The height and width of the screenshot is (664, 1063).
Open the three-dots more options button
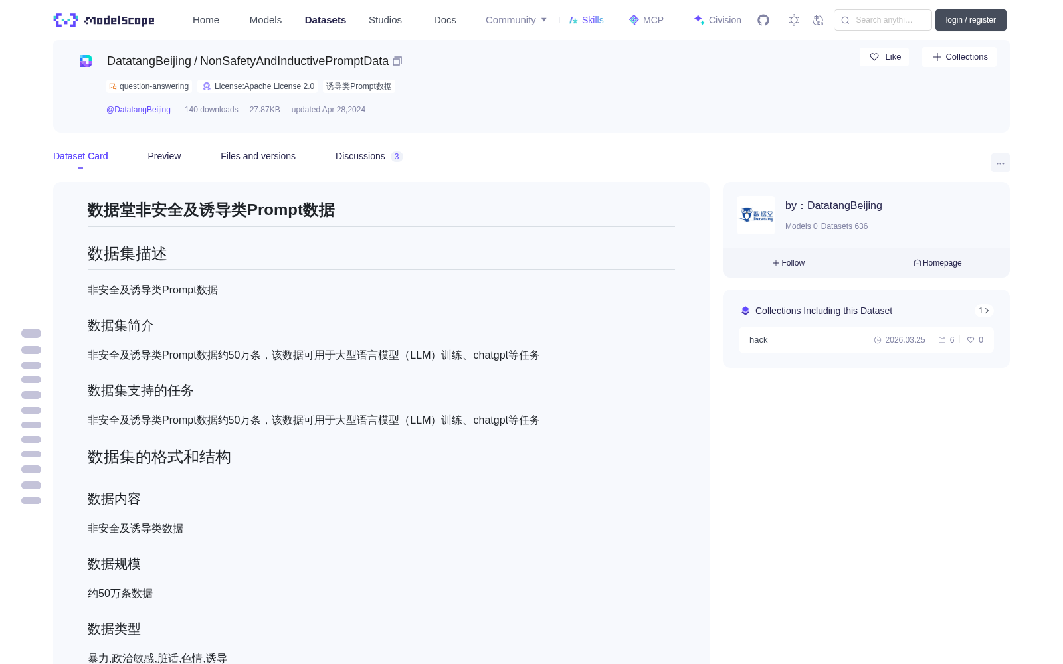[x=1001, y=163]
